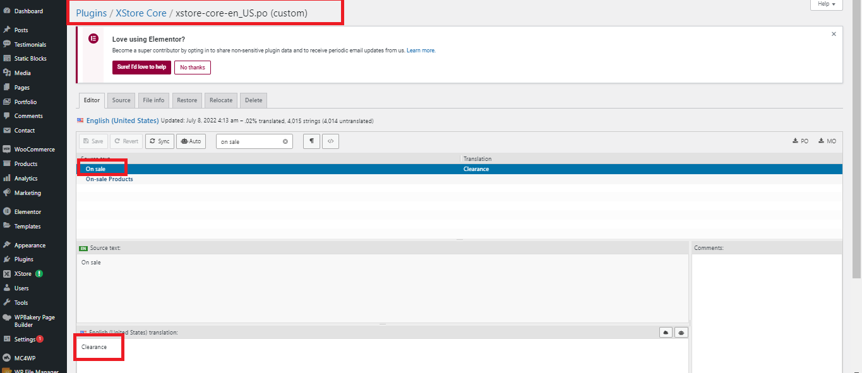Click the No thanks button

pyautogui.click(x=193, y=67)
